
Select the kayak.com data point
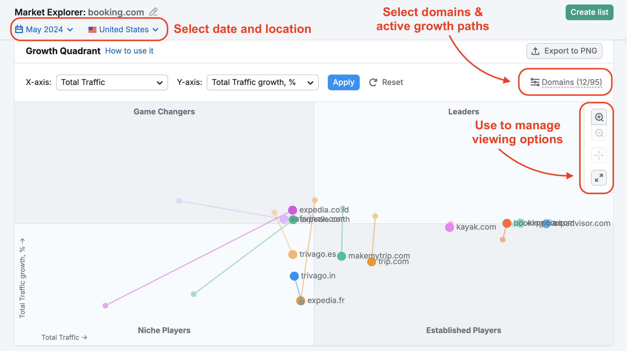[x=449, y=227]
